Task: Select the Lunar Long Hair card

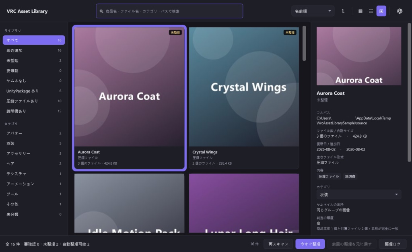Action: pos(244,203)
